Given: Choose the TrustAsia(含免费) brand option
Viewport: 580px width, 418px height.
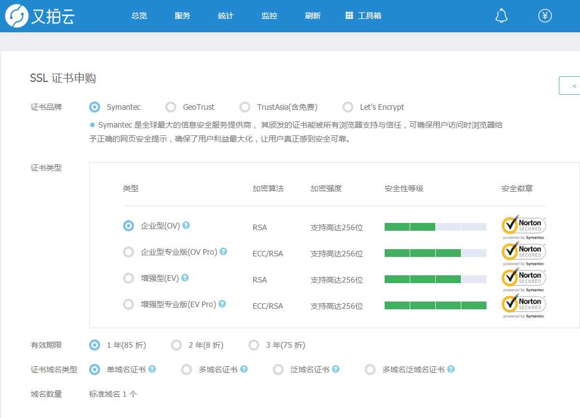Looking at the screenshot, I should 245,107.
